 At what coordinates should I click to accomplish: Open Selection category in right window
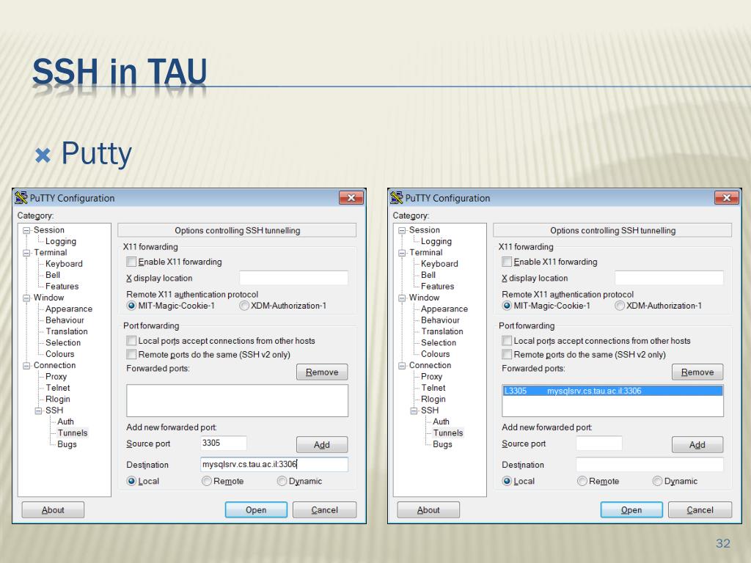pos(439,342)
